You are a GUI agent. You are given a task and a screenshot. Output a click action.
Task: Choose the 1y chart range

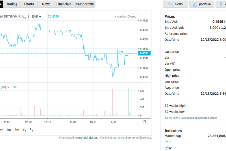click(x=25, y=130)
